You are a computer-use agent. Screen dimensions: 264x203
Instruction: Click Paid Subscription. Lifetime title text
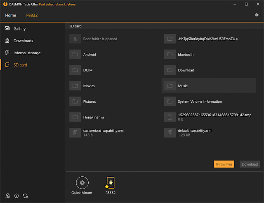pos(57,5)
